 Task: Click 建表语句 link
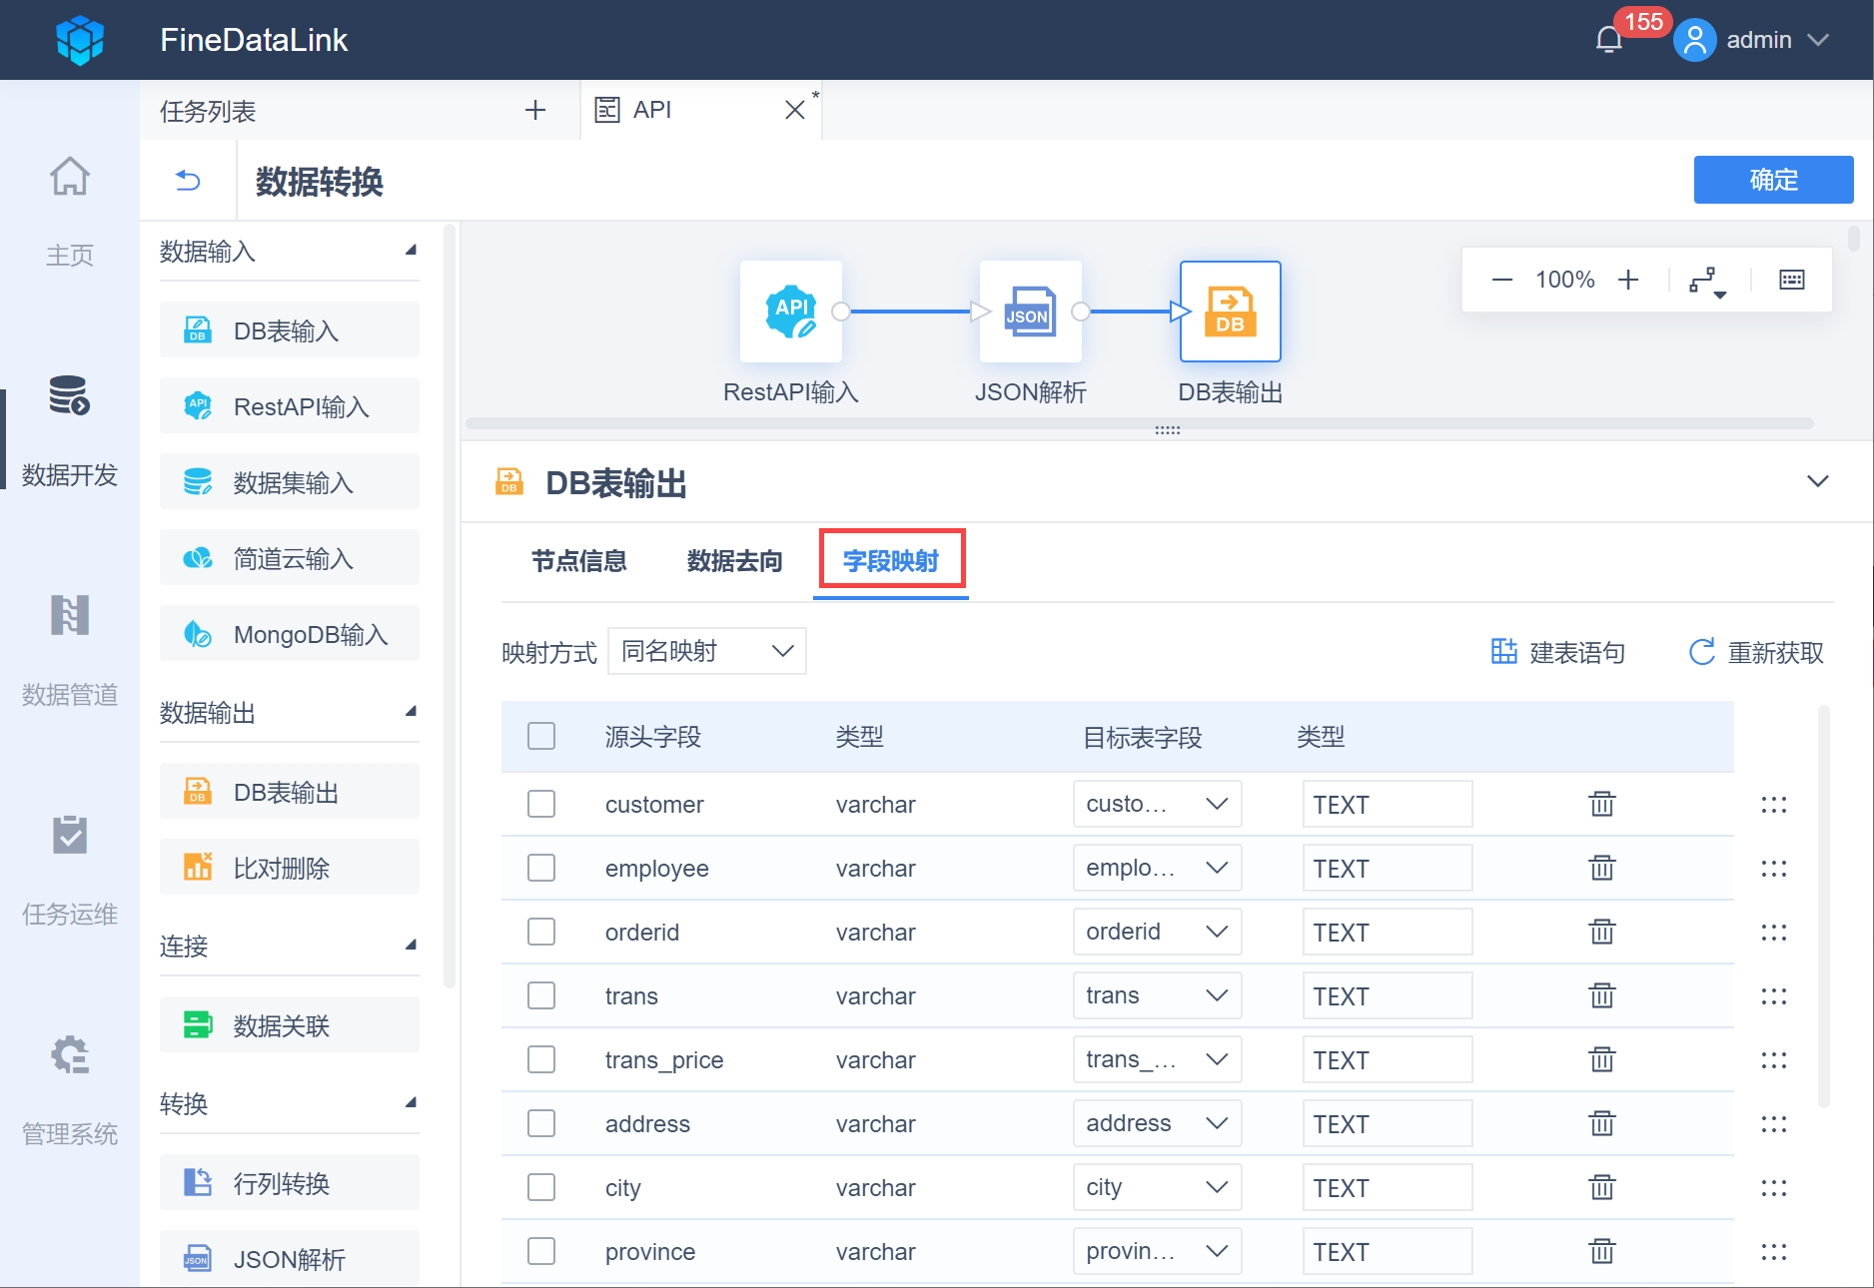point(1558,652)
